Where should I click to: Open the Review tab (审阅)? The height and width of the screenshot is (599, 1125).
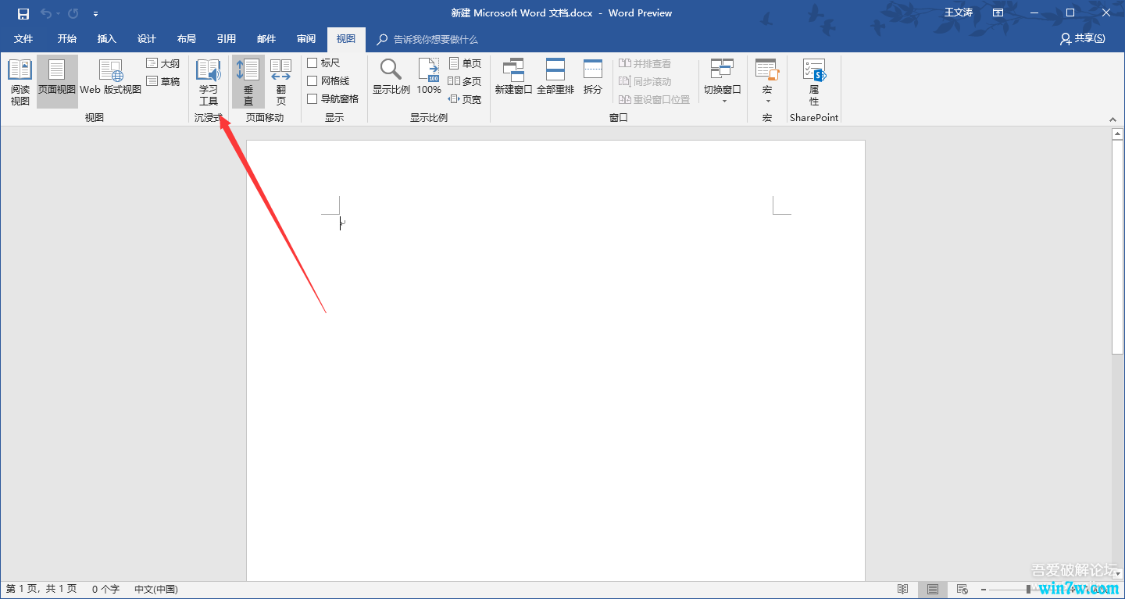click(306, 39)
